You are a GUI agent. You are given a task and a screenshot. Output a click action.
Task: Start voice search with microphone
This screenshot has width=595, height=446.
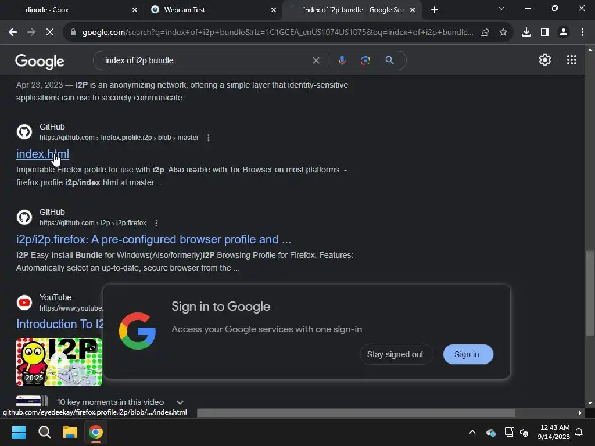pos(342,60)
